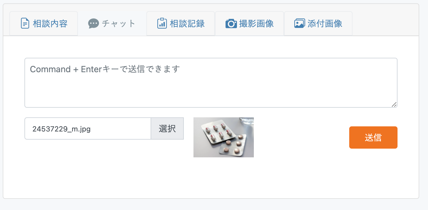This screenshot has height=210, width=428.
Task: Open the 相談記録 tab label
Action: (x=187, y=23)
